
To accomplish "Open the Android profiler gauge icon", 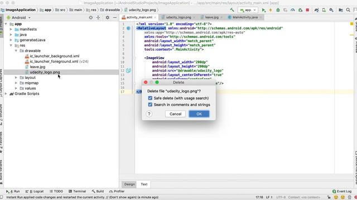I will coord(293,10).
